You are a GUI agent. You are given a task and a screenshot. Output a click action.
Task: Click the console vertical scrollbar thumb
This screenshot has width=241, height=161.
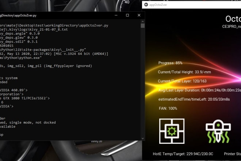pos(143,26)
